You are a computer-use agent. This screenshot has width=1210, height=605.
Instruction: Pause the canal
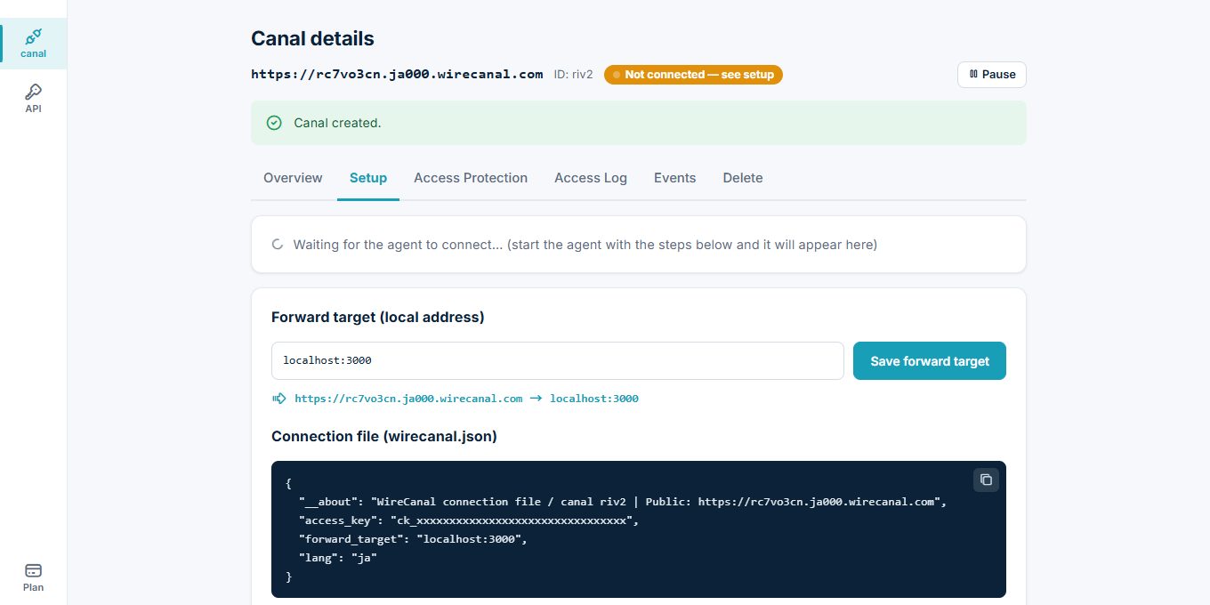[992, 75]
